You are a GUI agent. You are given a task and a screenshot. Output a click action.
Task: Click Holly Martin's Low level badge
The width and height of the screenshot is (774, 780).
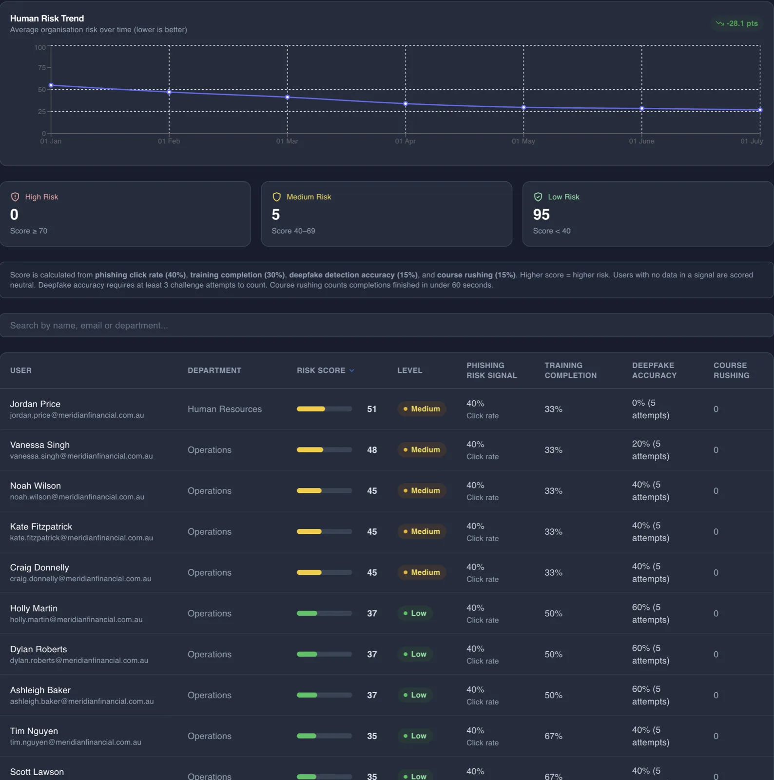[x=415, y=613]
